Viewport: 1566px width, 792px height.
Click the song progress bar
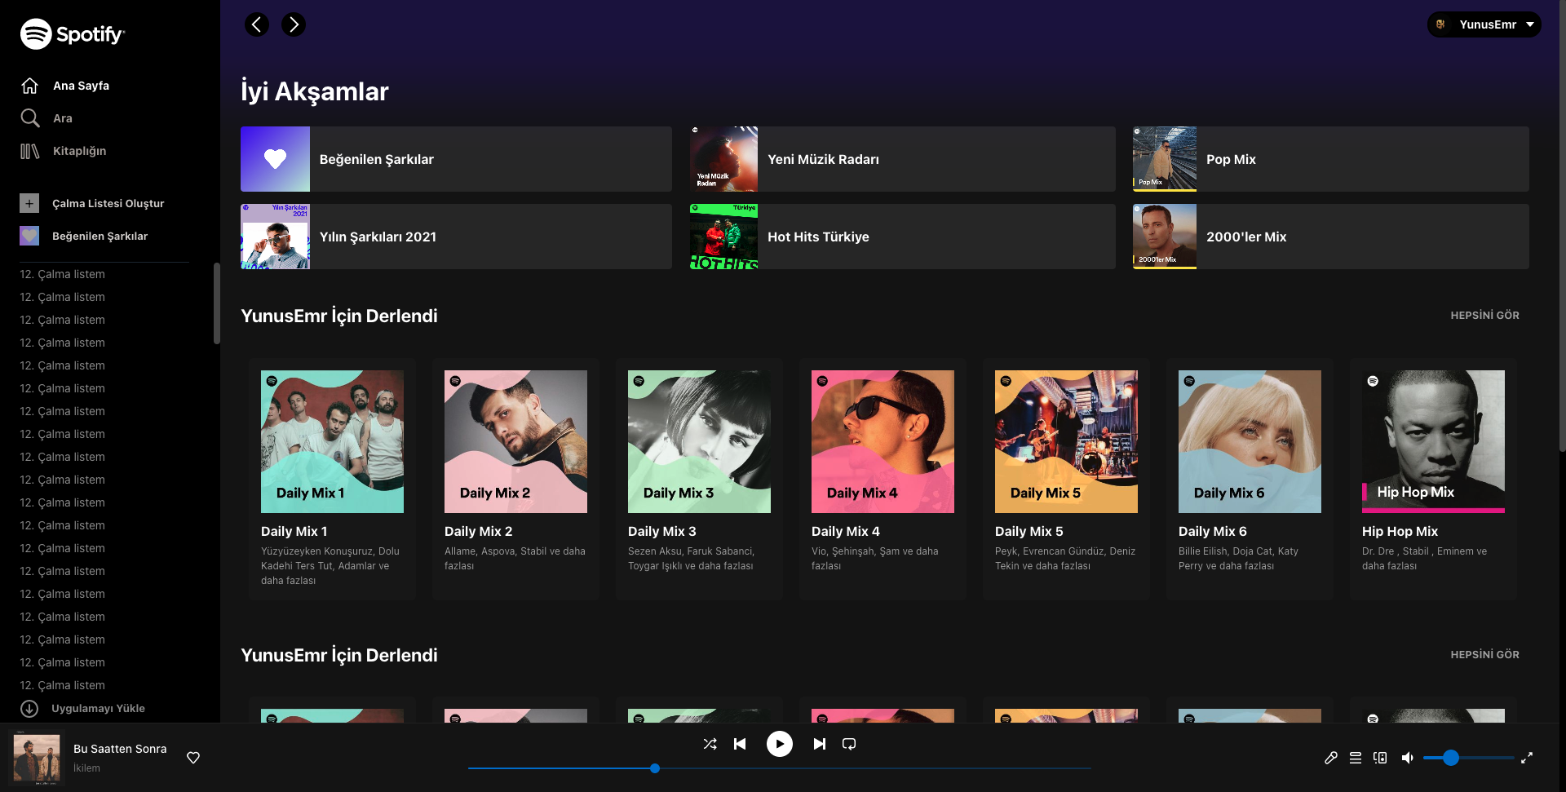(x=780, y=768)
